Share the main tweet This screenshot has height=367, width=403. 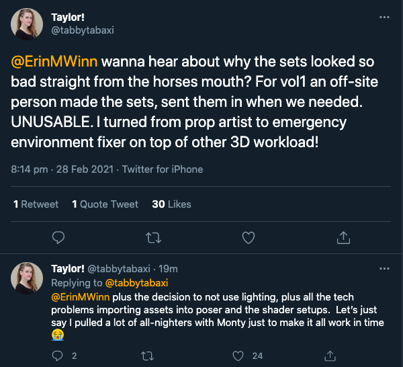[343, 237]
